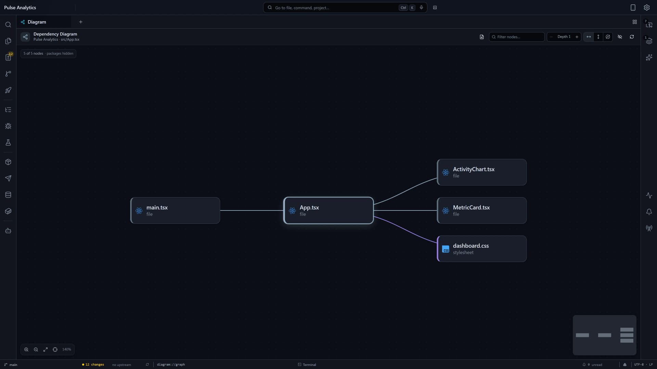This screenshot has width=657, height=369.
Task: Open the flask testing sidebar icon
Action: pos(8,142)
